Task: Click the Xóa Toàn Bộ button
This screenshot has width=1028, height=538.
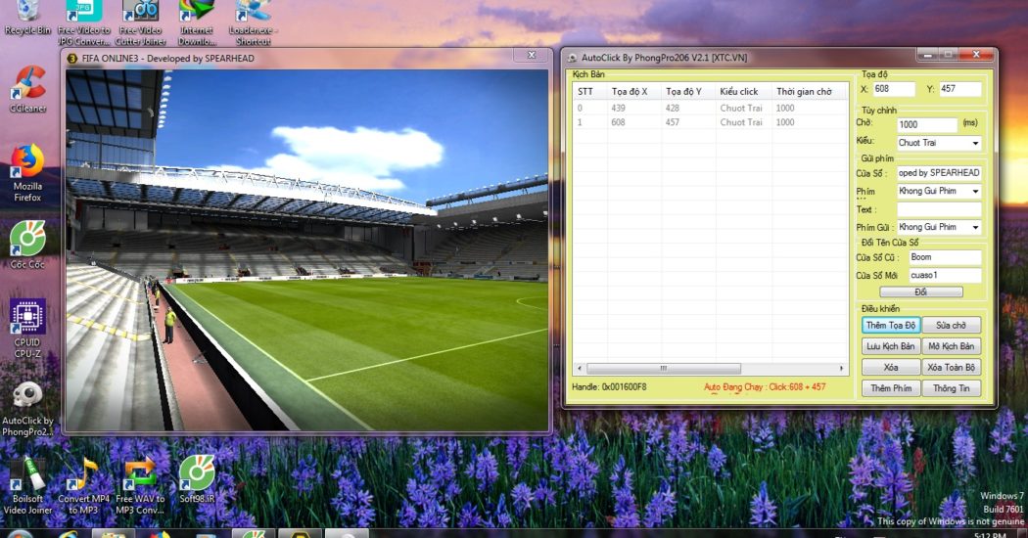Action: [951, 367]
